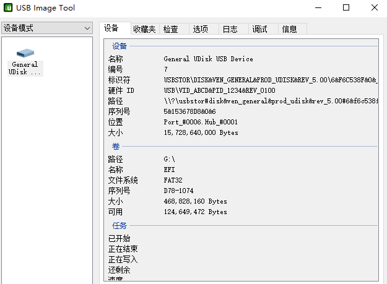
Task: Maximize the USB Image Tool window
Action: tap(347, 8)
